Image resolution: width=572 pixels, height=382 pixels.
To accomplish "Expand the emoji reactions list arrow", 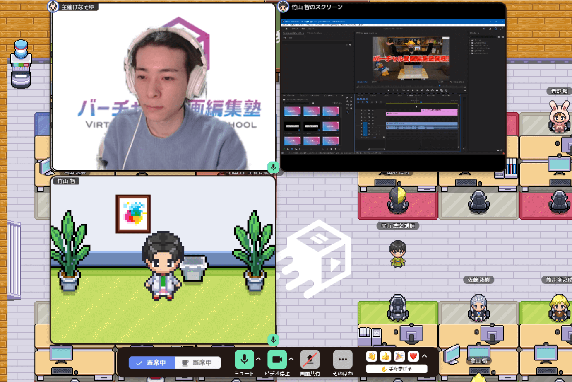I will pyautogui.click(x=425, y=356).
